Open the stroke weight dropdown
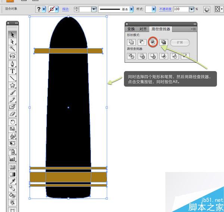The width and height of the screenshot is (224, 212). coord(94,9)
